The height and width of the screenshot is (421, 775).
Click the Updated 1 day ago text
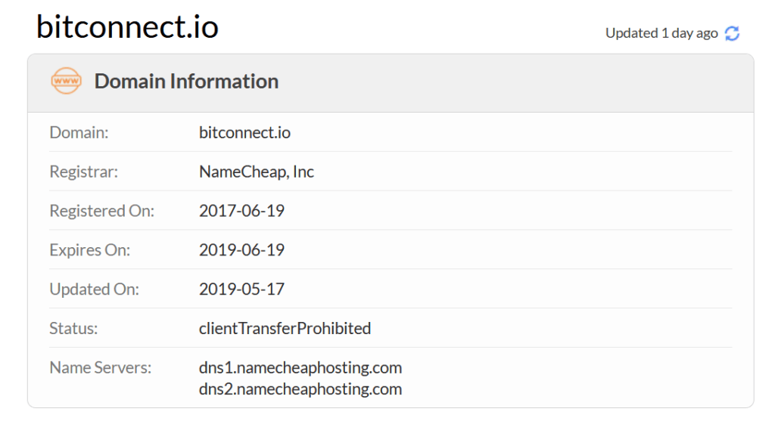661,33
